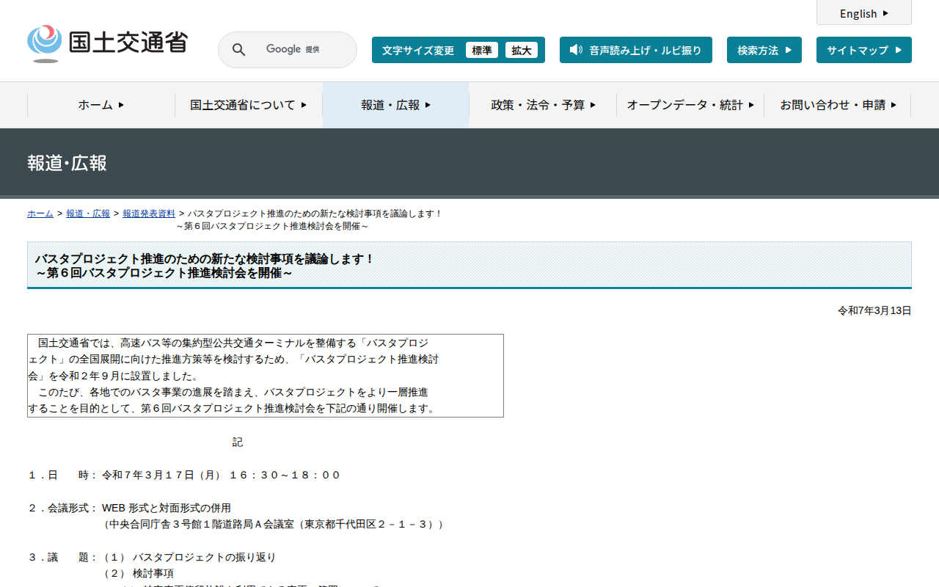The width and height of the screenshot is (939, 587).
Task: Expand the ホーム navigation menu
Action: click(101, 105)
